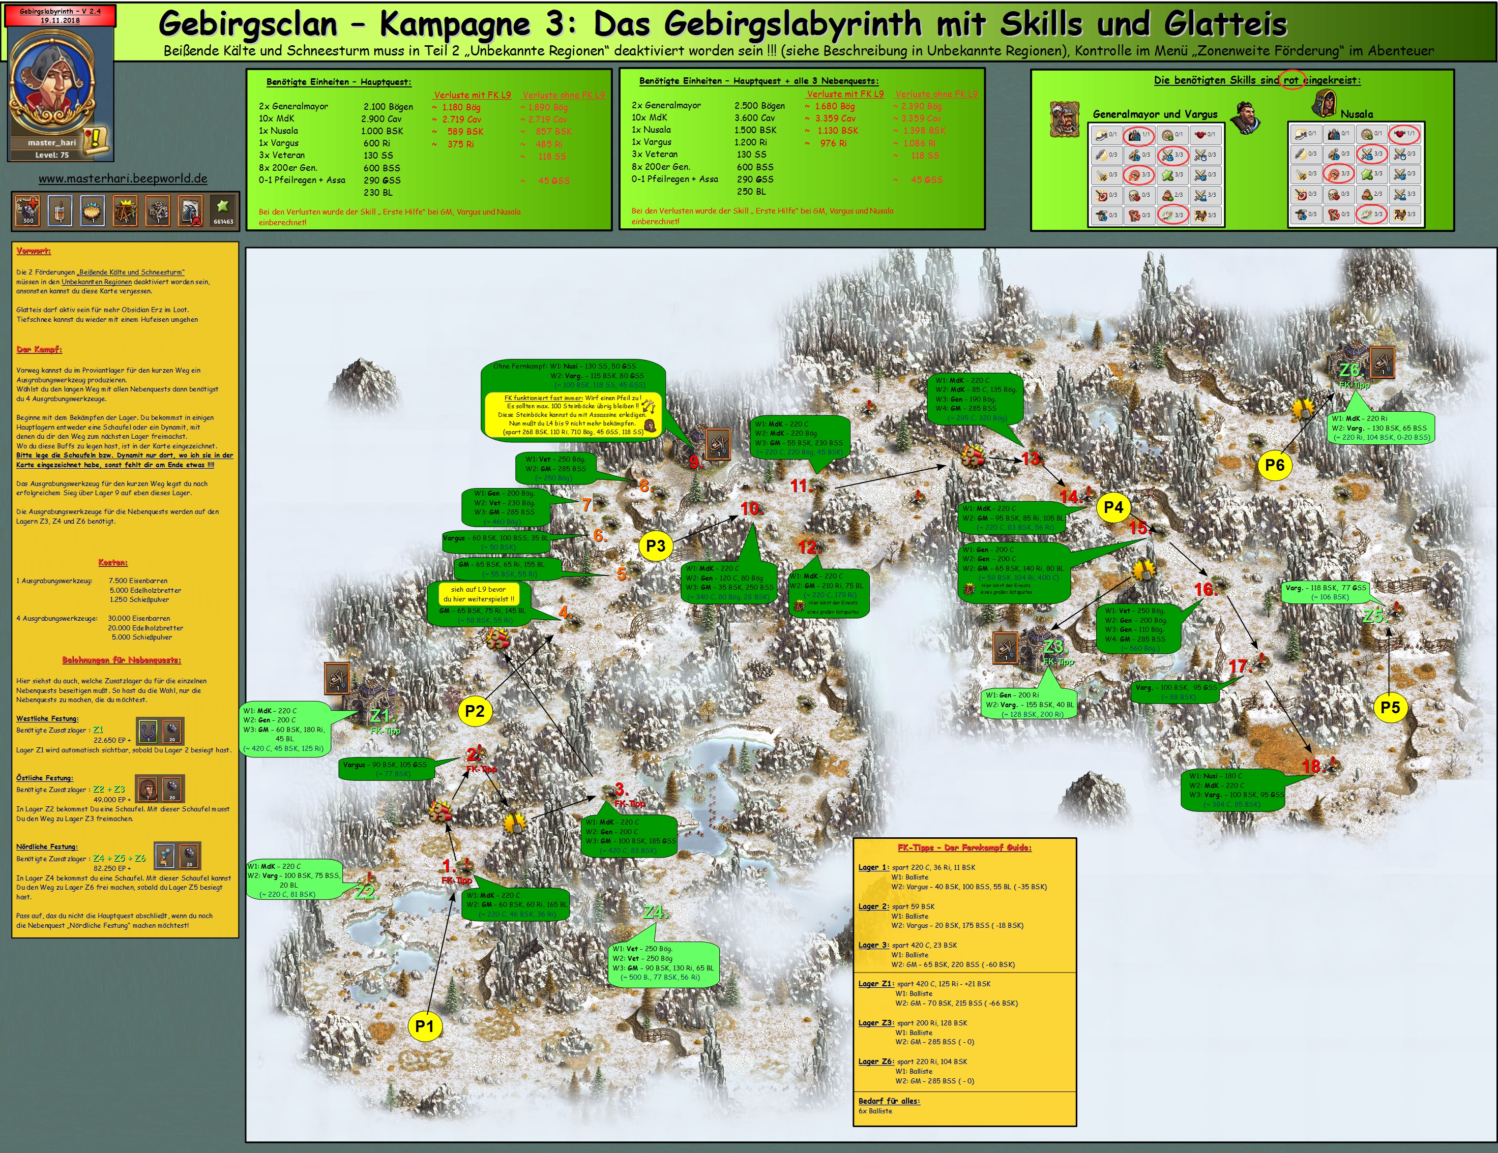Click the yellow P4 map marker

point(1113,507)
